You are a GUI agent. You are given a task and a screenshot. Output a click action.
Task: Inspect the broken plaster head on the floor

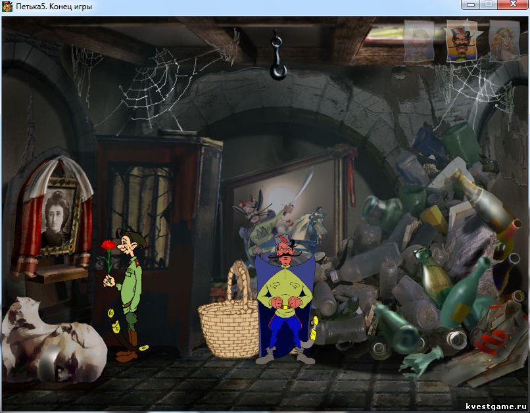coord(53,341)
